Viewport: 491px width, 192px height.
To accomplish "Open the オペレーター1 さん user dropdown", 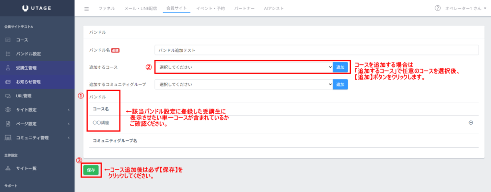I will [466, 9].
